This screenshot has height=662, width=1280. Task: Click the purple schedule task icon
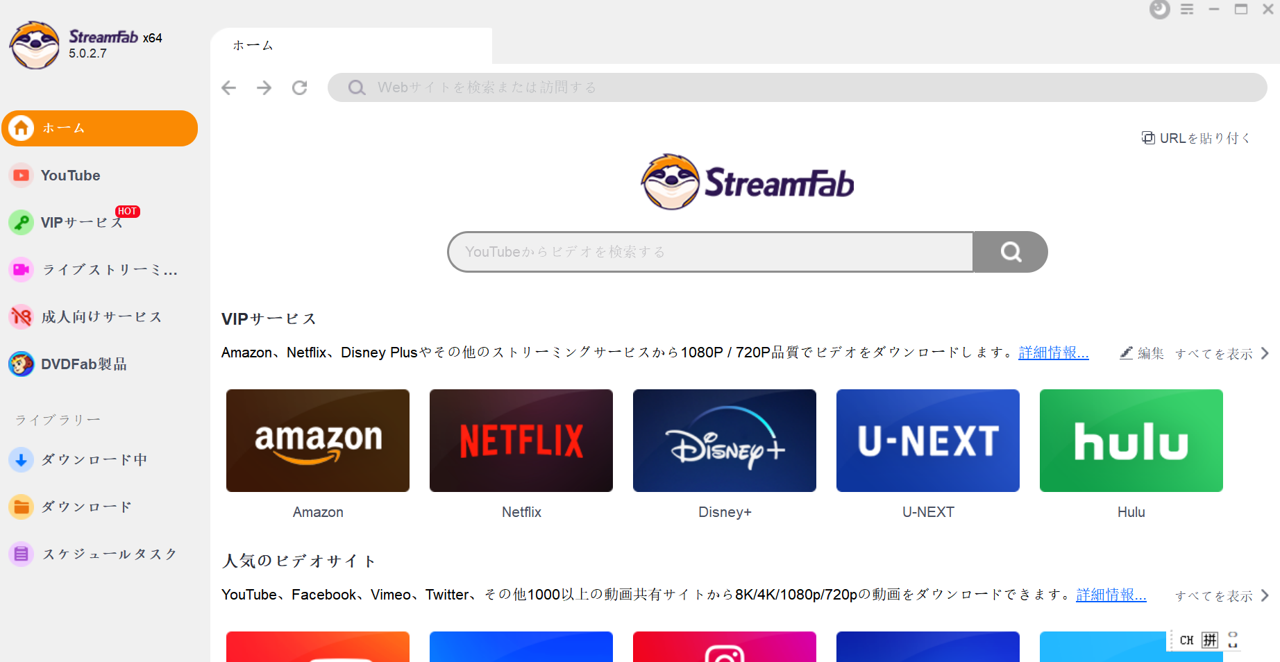click(22, 554)
